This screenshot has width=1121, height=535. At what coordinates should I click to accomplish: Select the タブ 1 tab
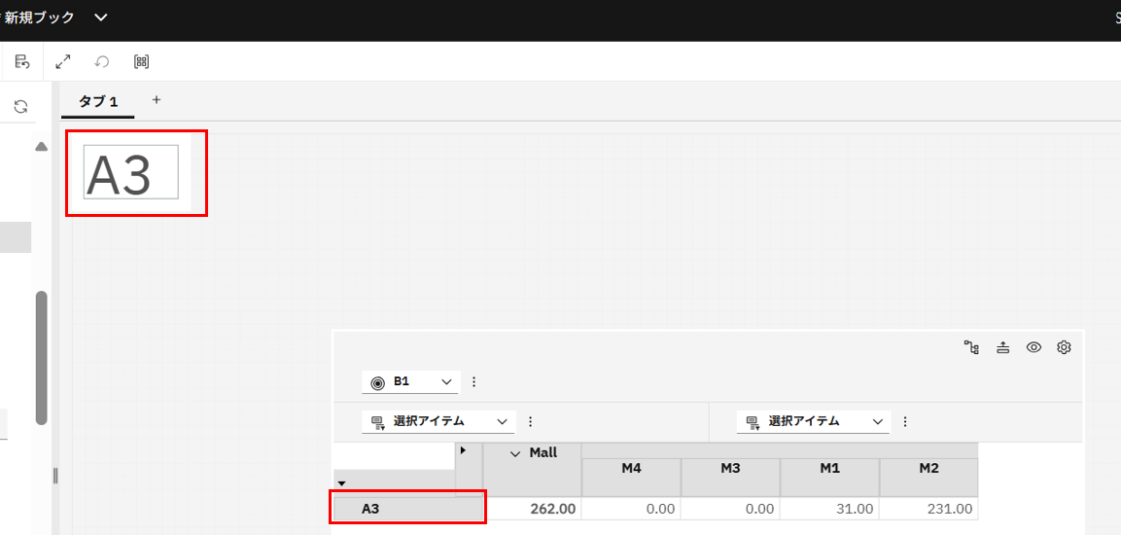tap(98, 101)
